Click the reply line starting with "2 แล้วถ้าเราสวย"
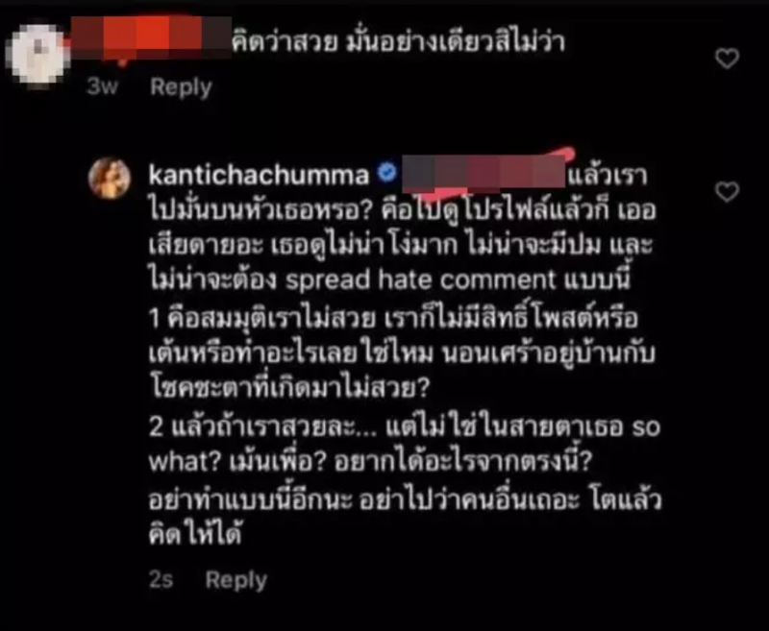This screenshot has width=769, height=631. pyautogui.click(x=405, y=427)
